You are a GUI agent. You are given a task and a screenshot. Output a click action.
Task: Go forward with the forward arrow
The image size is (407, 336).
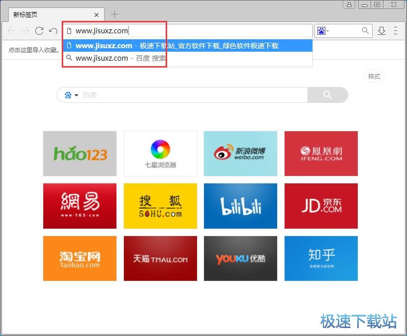pyautogui.click(x=25, y=31)
